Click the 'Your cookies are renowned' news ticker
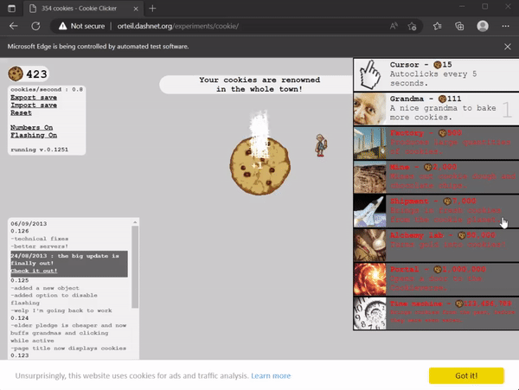The width and height of the screenshot is (519, 390). point(259,85)
